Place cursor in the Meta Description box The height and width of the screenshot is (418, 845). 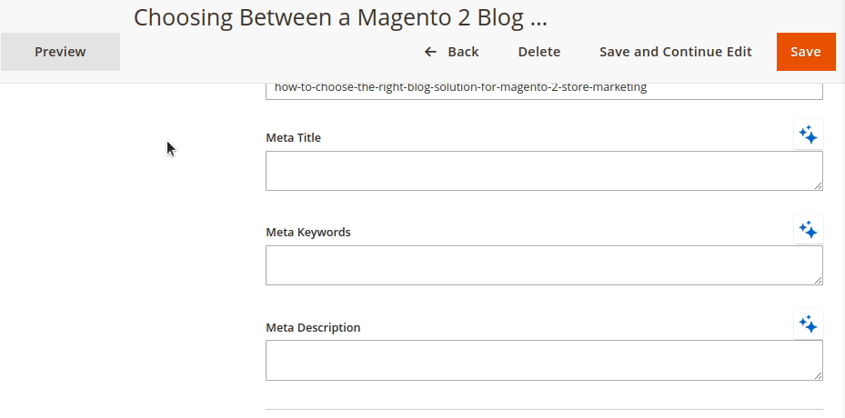tap(543, 360)
